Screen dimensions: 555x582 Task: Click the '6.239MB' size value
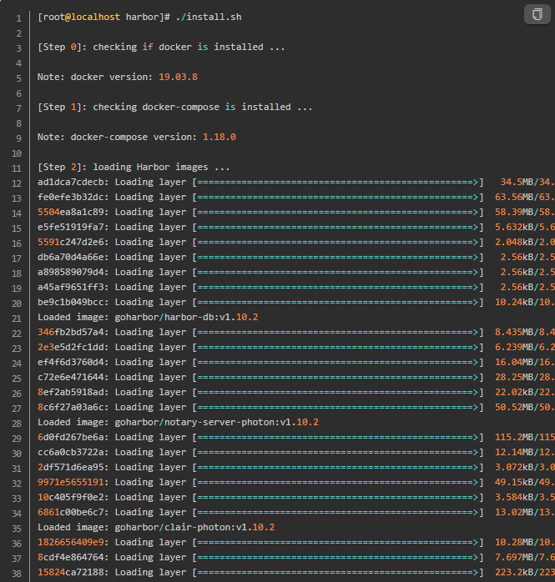tap(514, 348)
